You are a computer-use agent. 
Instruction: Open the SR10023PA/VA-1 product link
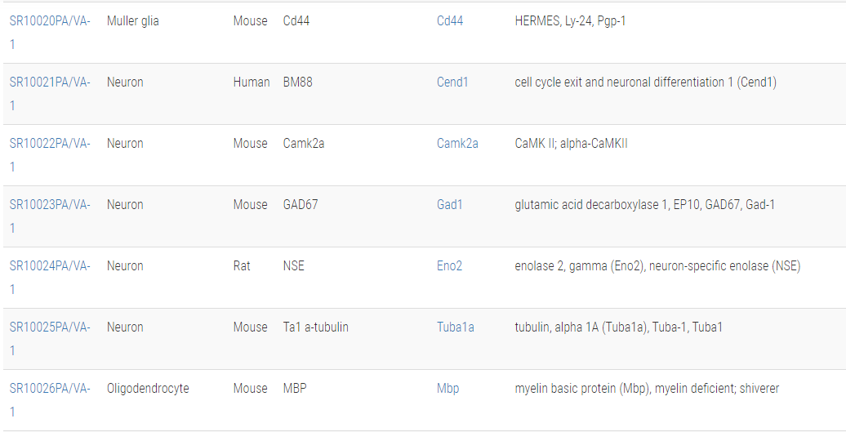[49, 205]
